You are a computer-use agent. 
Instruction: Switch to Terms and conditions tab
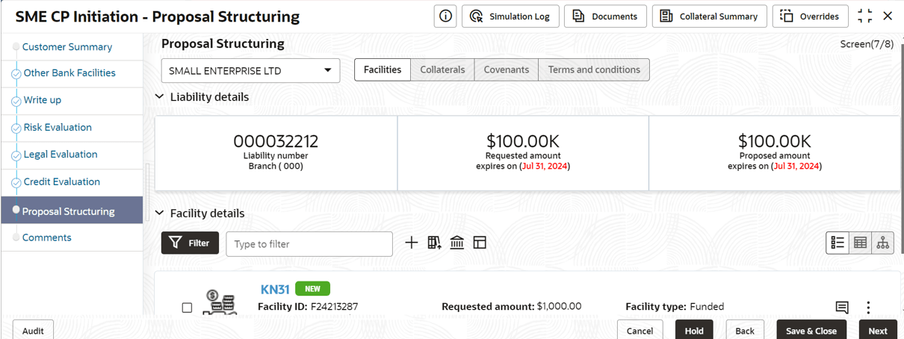point(594,69)
